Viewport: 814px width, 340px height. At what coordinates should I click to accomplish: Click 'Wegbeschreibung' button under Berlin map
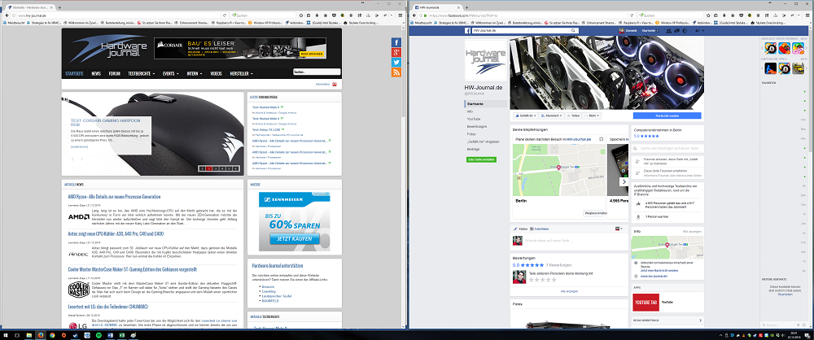click(x=595, y=213)
